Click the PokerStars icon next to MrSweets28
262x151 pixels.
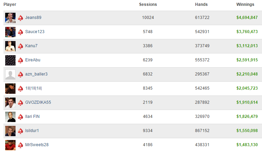pos(20,145)
